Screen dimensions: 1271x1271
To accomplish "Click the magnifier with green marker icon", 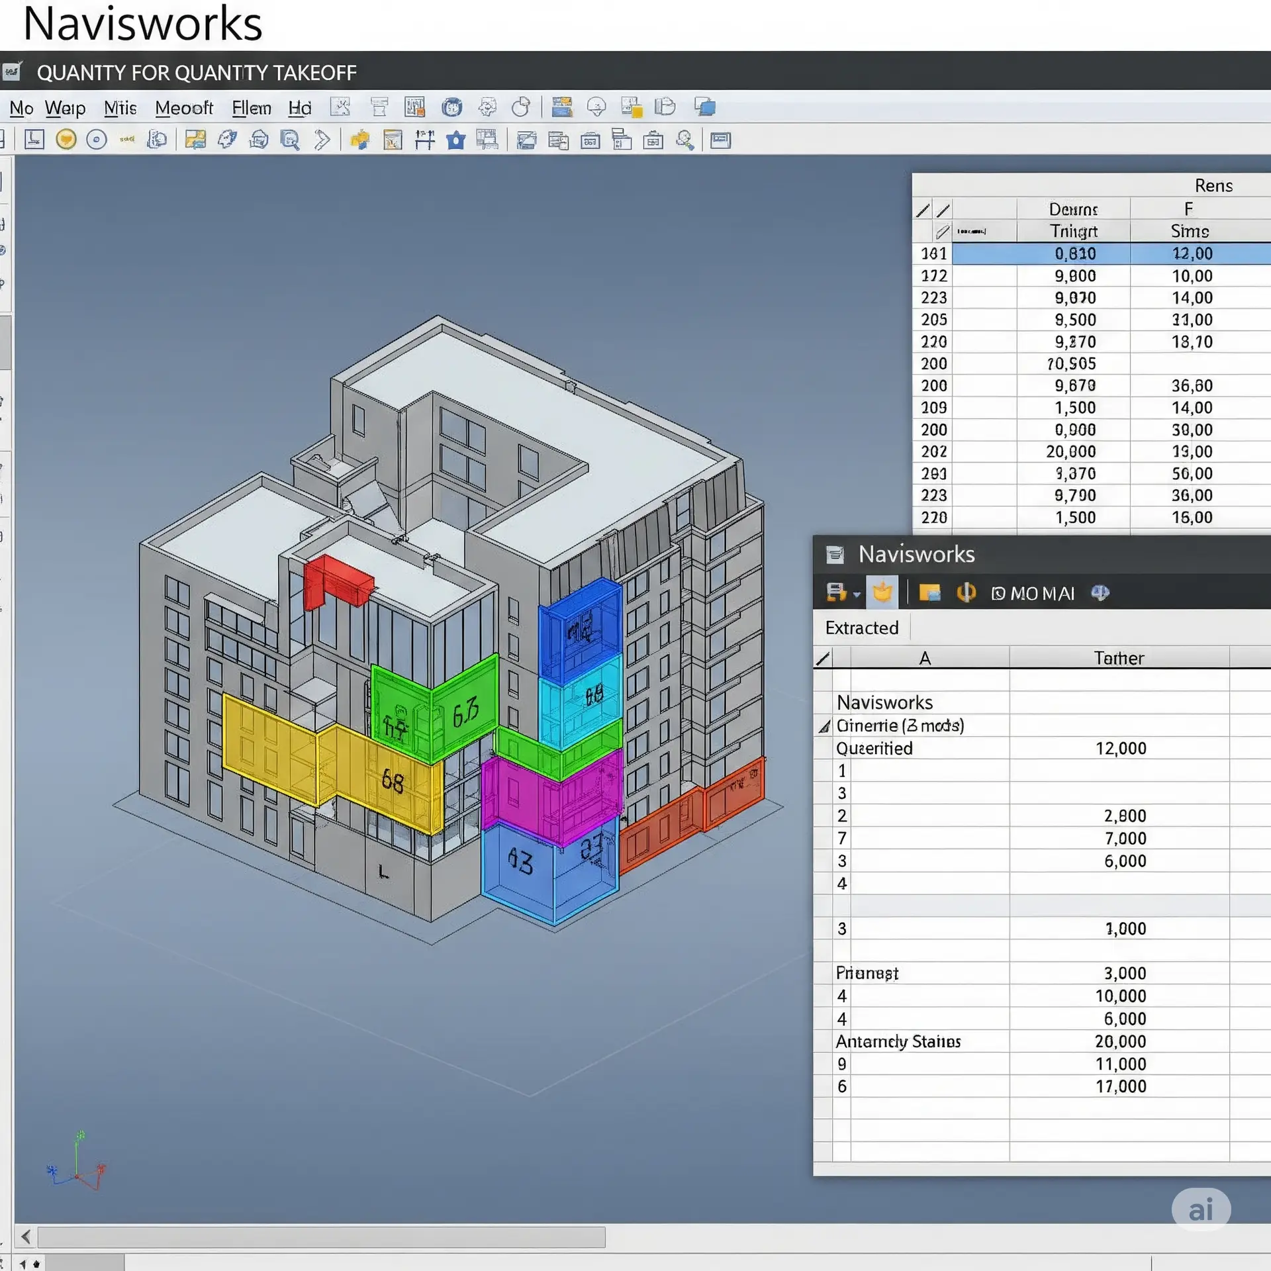I will (685, 140).
